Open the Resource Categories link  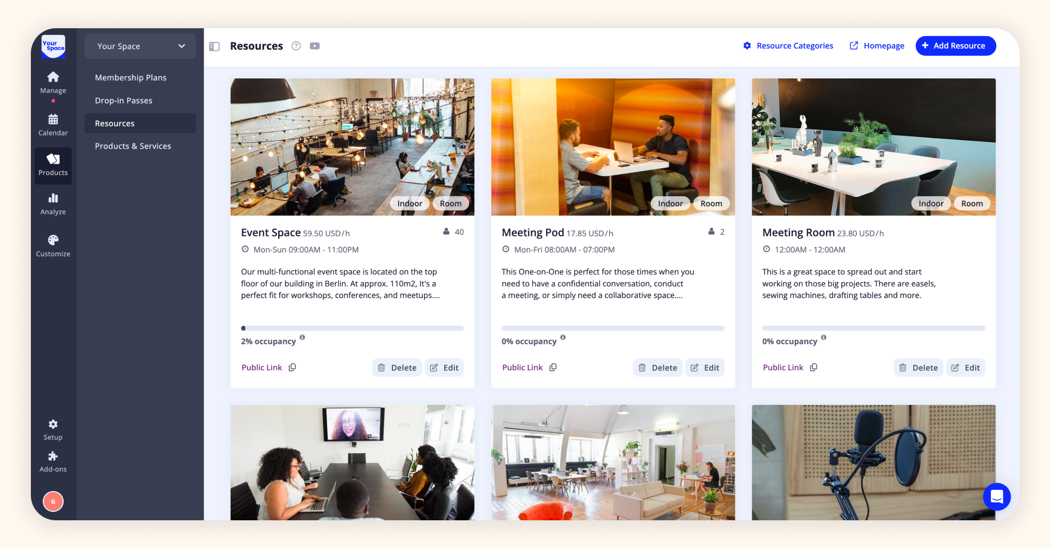coord(788,45)
